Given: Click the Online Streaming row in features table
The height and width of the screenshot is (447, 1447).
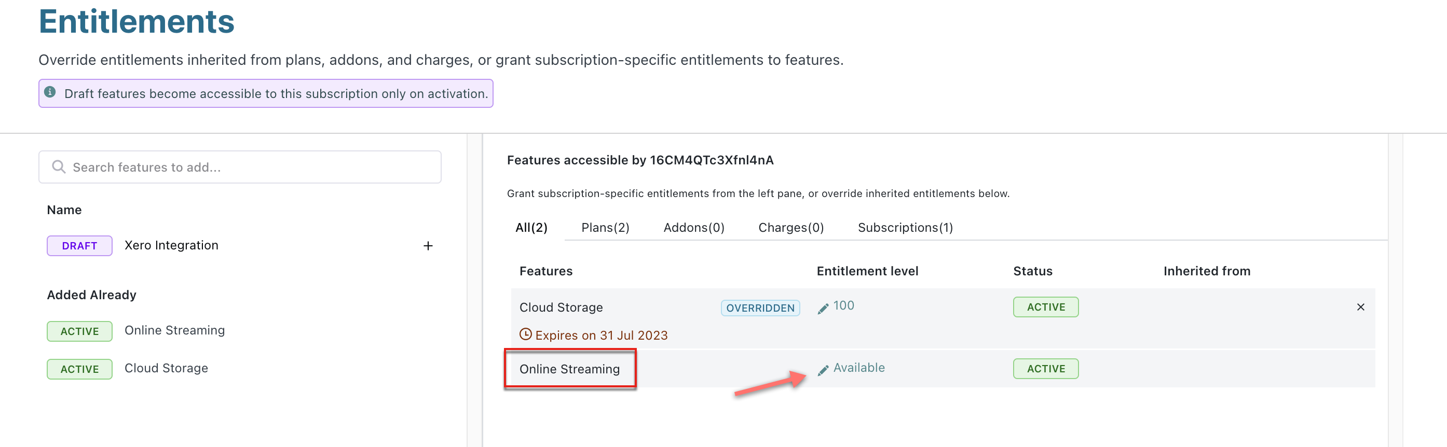Looking at the screenshot, I should pos(569,369).
